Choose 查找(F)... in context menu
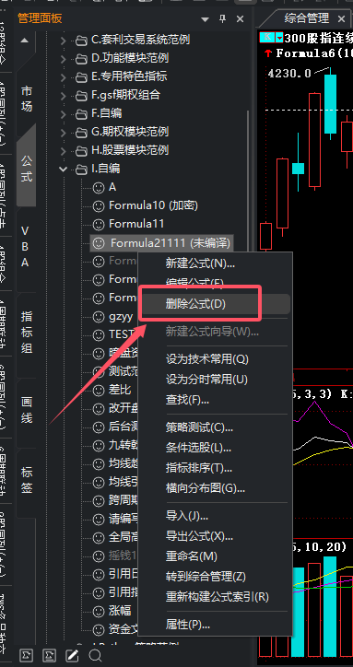This screenshot has height=667, width=353. (216, 400)
